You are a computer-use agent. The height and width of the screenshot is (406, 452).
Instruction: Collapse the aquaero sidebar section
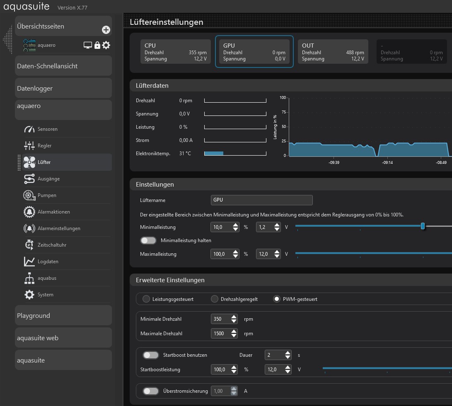click(x=63, y=110)
